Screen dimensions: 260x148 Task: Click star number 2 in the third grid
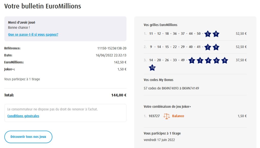point(192,60)
